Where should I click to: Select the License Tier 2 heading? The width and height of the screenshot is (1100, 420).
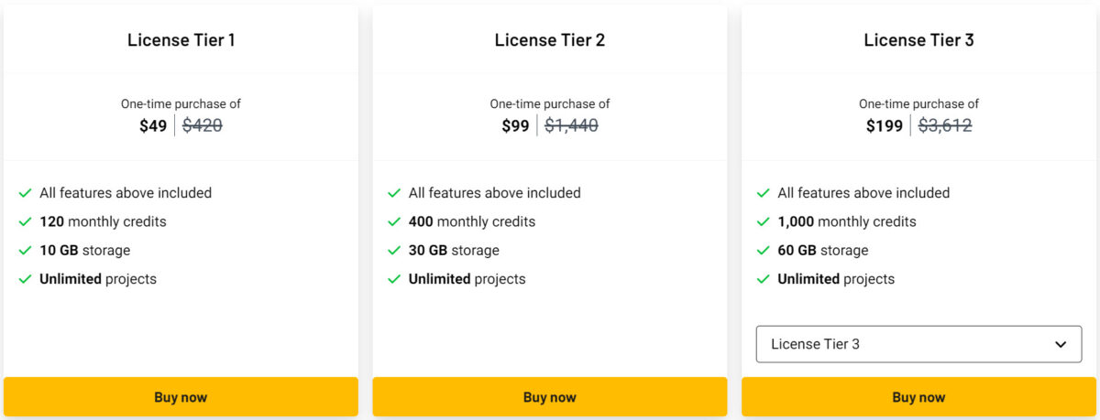(x=550, y=40)
